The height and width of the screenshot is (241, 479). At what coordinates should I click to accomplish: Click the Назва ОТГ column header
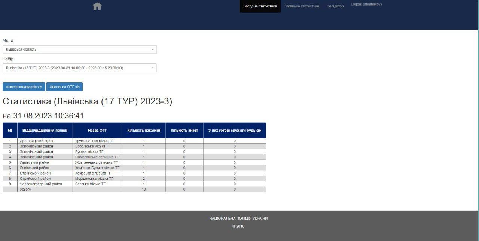[x=97, y=131]
